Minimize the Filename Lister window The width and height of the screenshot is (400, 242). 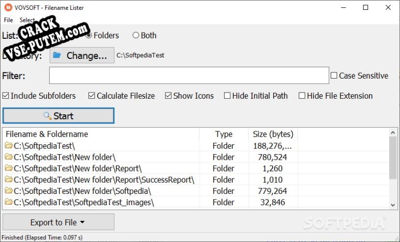(x=344, y=7)
